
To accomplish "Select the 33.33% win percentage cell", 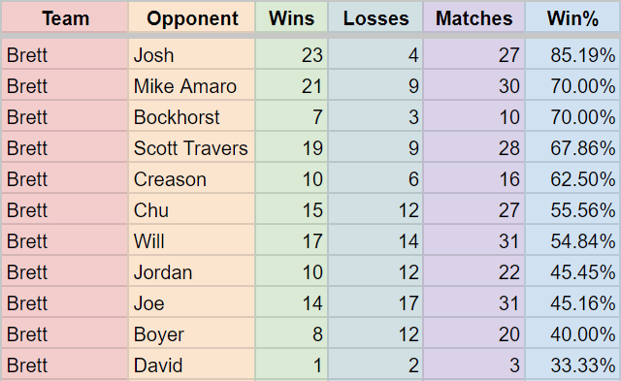I will point(572,365).
